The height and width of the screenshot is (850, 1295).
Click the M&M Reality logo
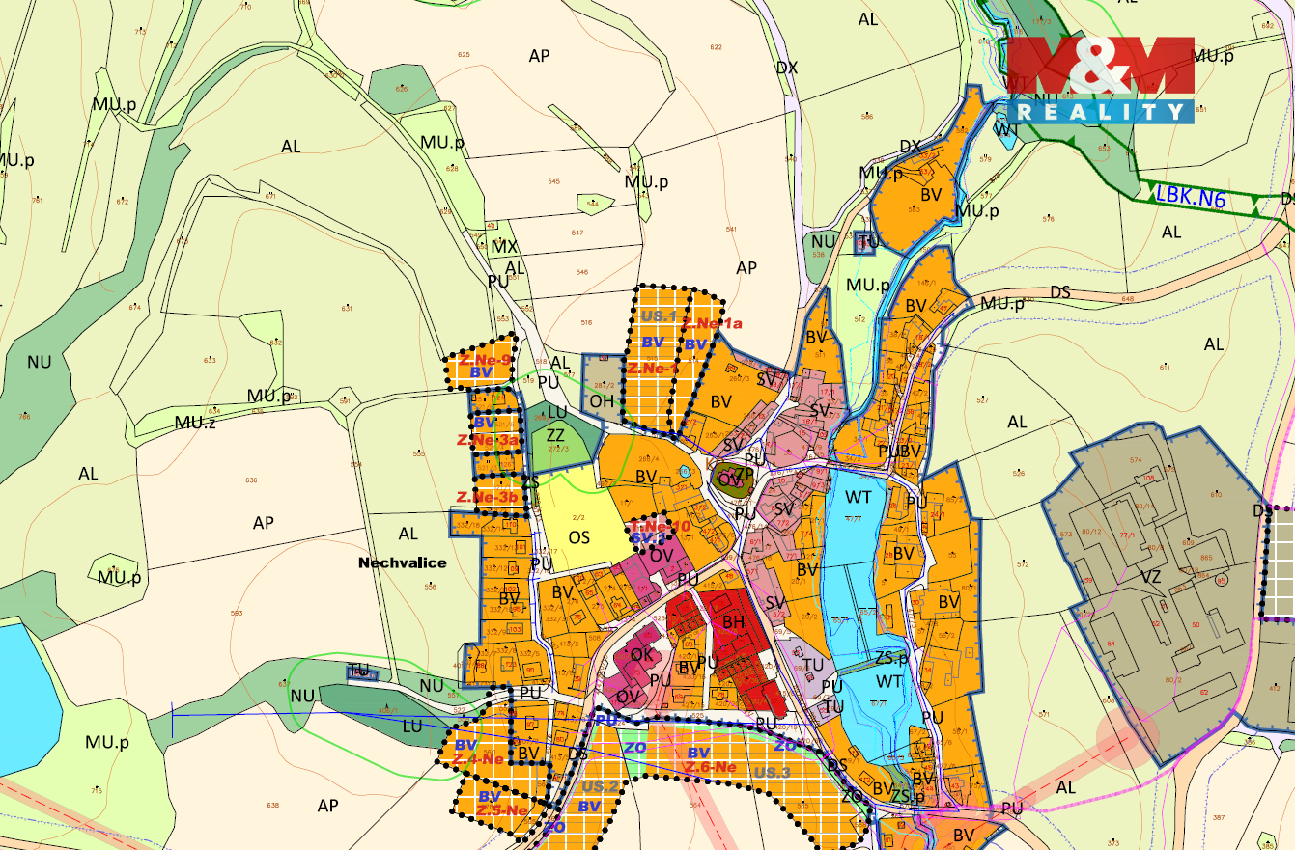(x=1099, y=80)
